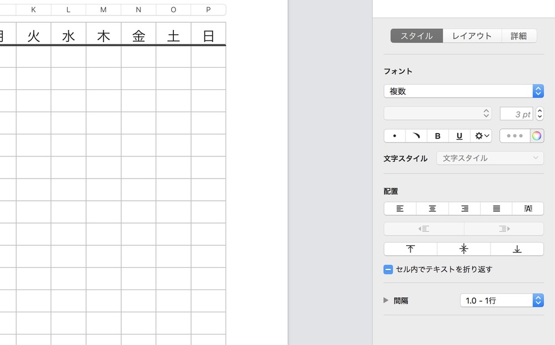The height and width of the screenshot is (345, 555).
Task: Align text to middle of cell vertically
Action: pos(464,249)
